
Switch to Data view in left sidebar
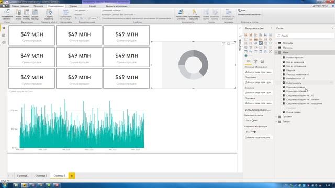[x=4, y=35]
